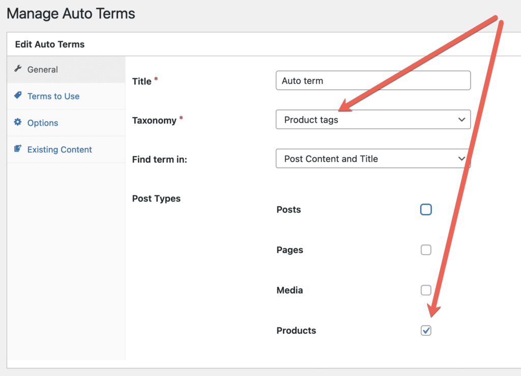Screen dimensions: 521x376
Task: Focus the Title input field
Action: [373, 80]
